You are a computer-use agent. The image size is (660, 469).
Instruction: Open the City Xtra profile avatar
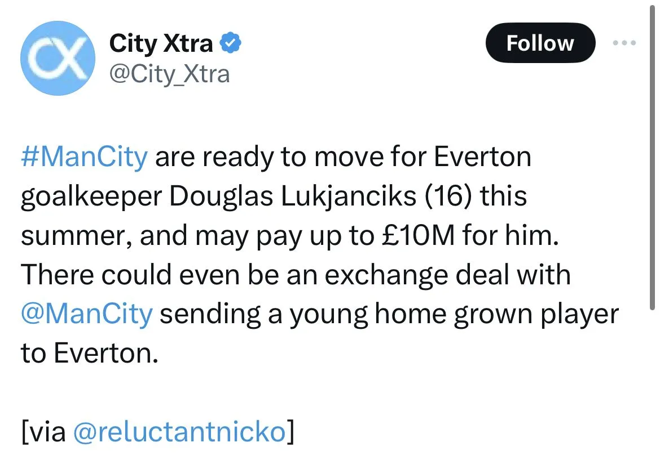57,59
